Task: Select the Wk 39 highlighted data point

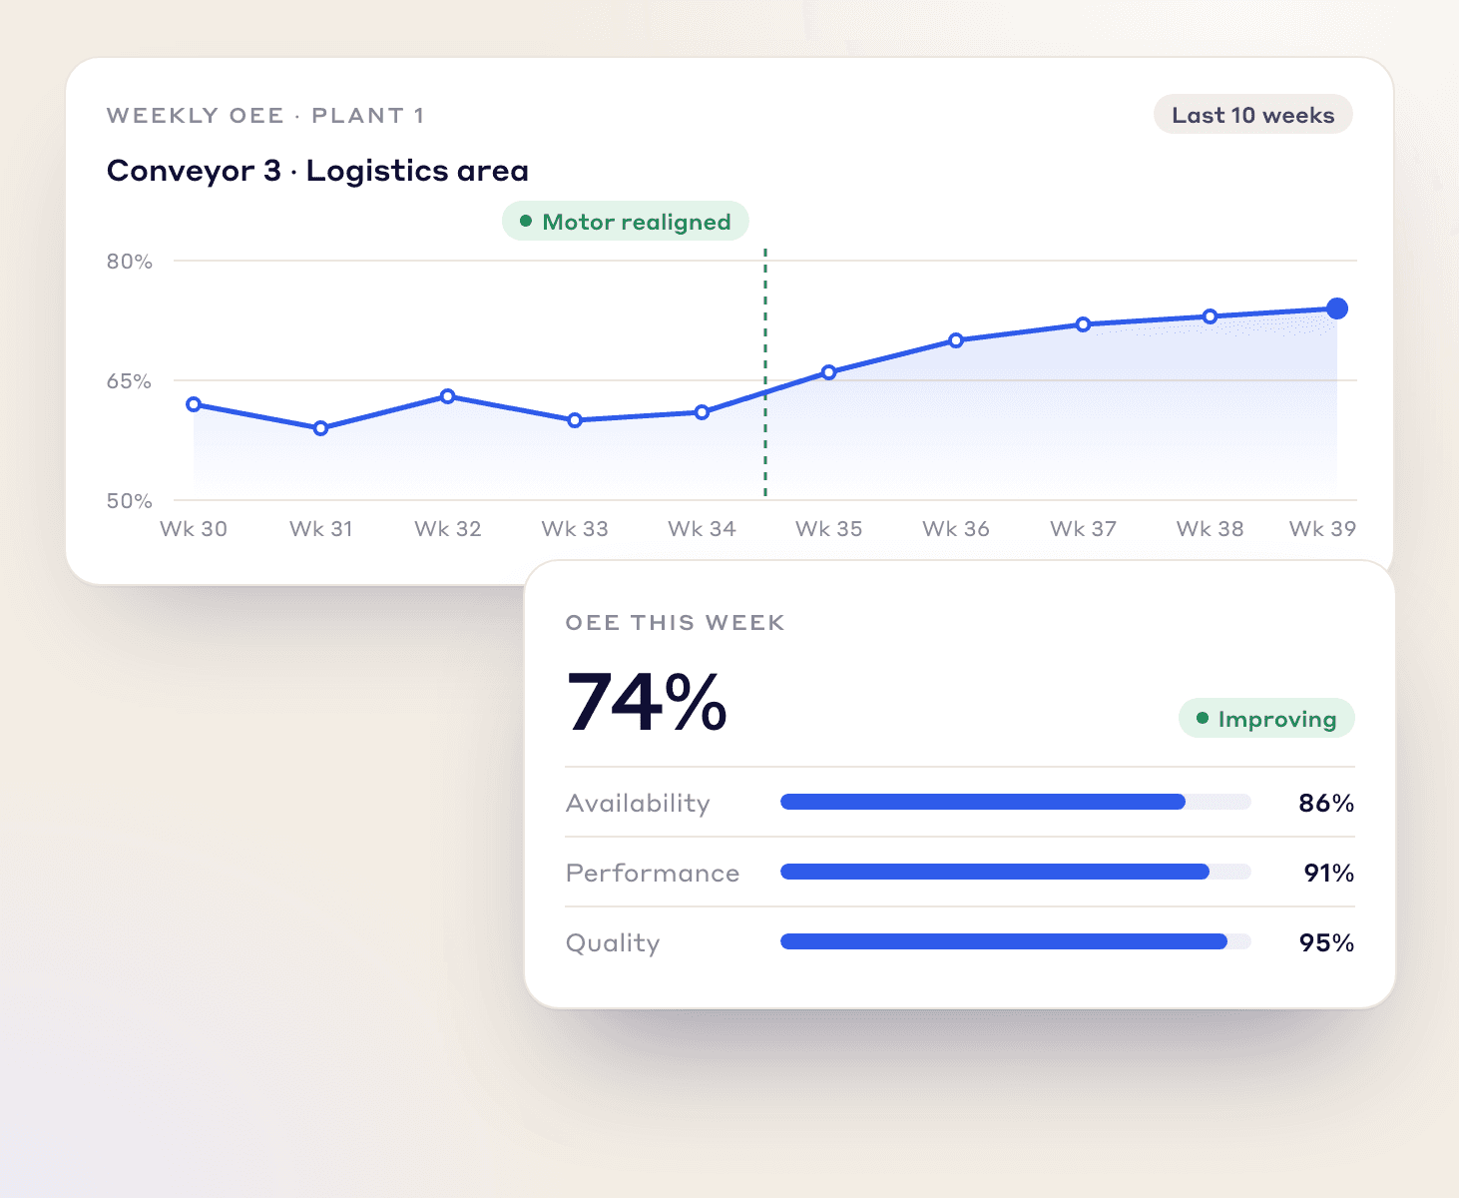Action: tap(1337, 308)
